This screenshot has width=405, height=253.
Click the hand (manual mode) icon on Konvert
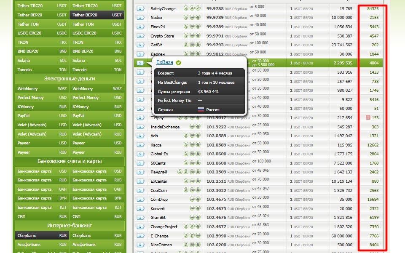[198, 208]
